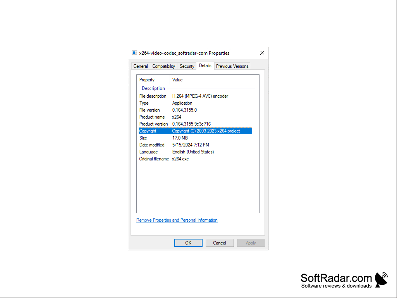397x298 pixels.
Task: Click the Cancel button
Action: click(x=220, y=243)
